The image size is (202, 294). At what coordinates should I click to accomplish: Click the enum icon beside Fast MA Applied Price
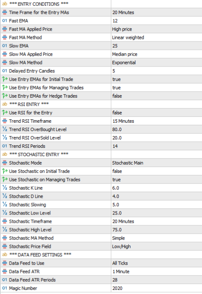click(x=5, y=29)
